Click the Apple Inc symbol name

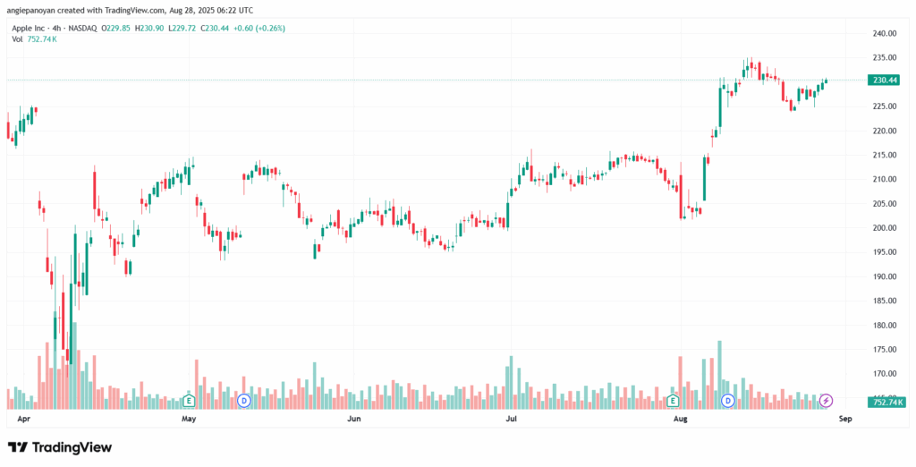[29, 28]
